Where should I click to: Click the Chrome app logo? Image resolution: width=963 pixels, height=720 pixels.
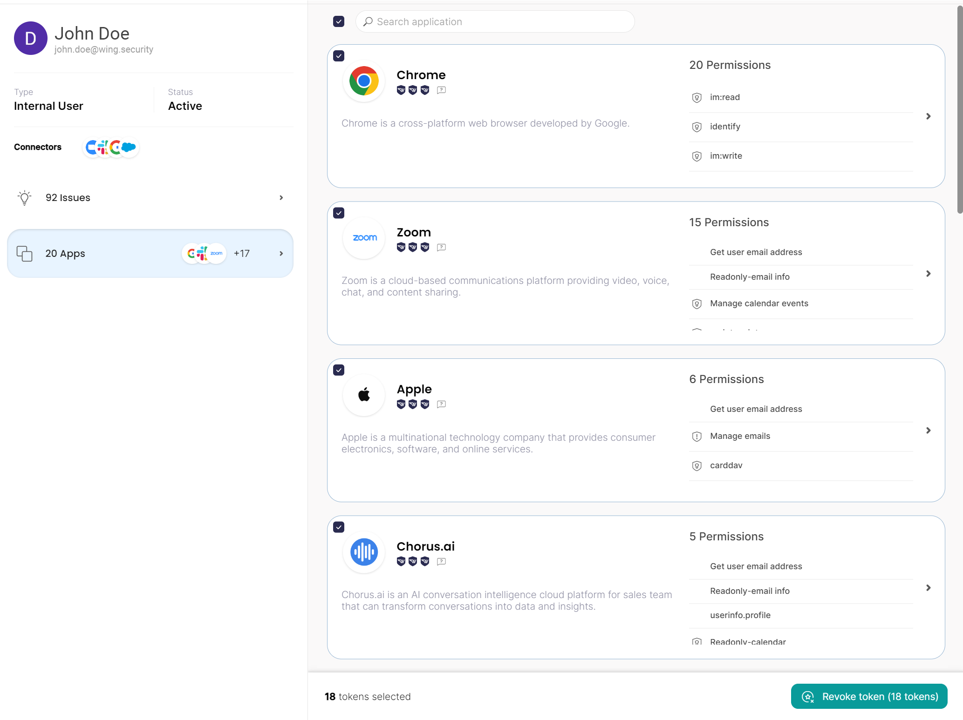[364, 81]
